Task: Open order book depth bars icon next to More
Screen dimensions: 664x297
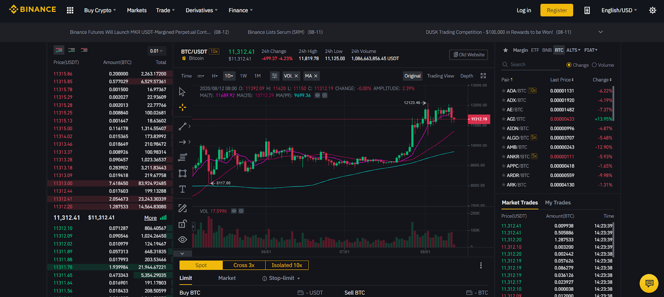Action: pyautogui.click(x=163, y=218)
